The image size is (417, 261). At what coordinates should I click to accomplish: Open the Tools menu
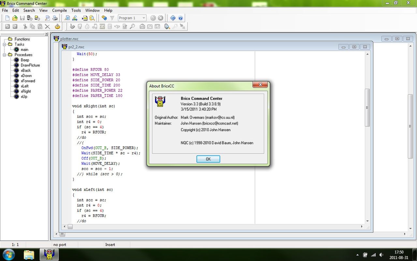76,10
